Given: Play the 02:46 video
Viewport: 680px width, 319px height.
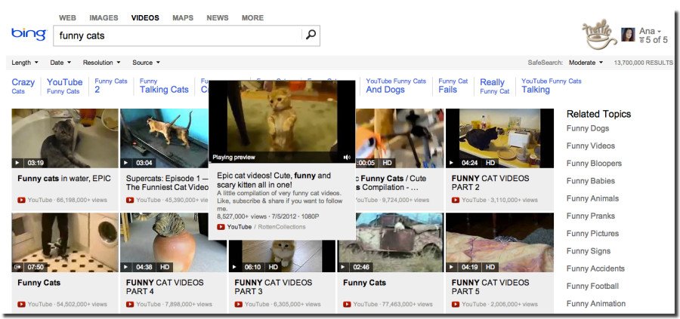Looking at the screenshot, I should coord(343,267).
